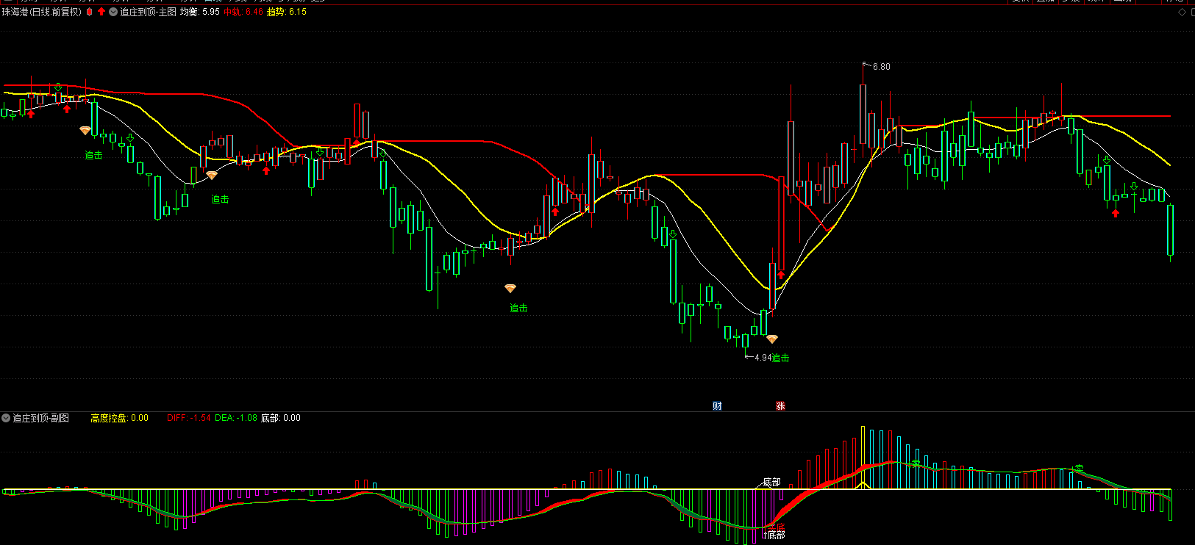Image resolution: width=1195 pixels, height=545 pixels.
Task: Click the 追击 label beside the 4.94 low
Action: pyautogui.click(x=781, y=358)
